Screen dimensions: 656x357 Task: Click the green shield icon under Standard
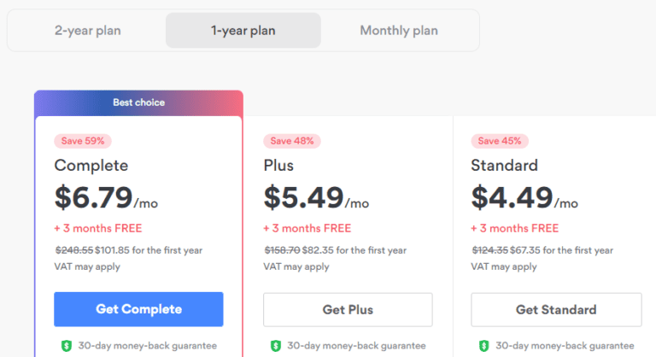click(x=483, y=346)
